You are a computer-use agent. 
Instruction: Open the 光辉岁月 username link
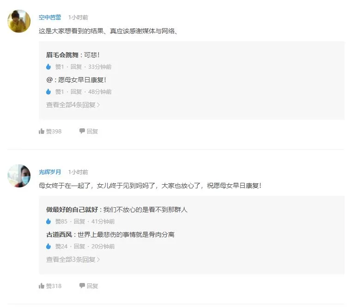[50, 172]
